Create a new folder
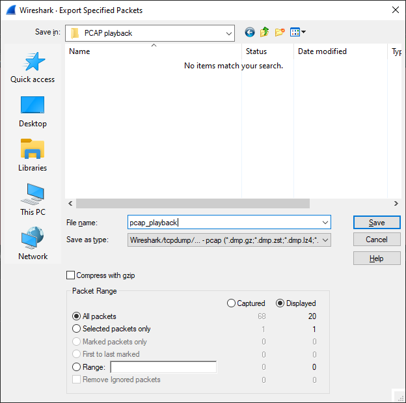This screenshot has height=403, width=406. coord(280,33)
